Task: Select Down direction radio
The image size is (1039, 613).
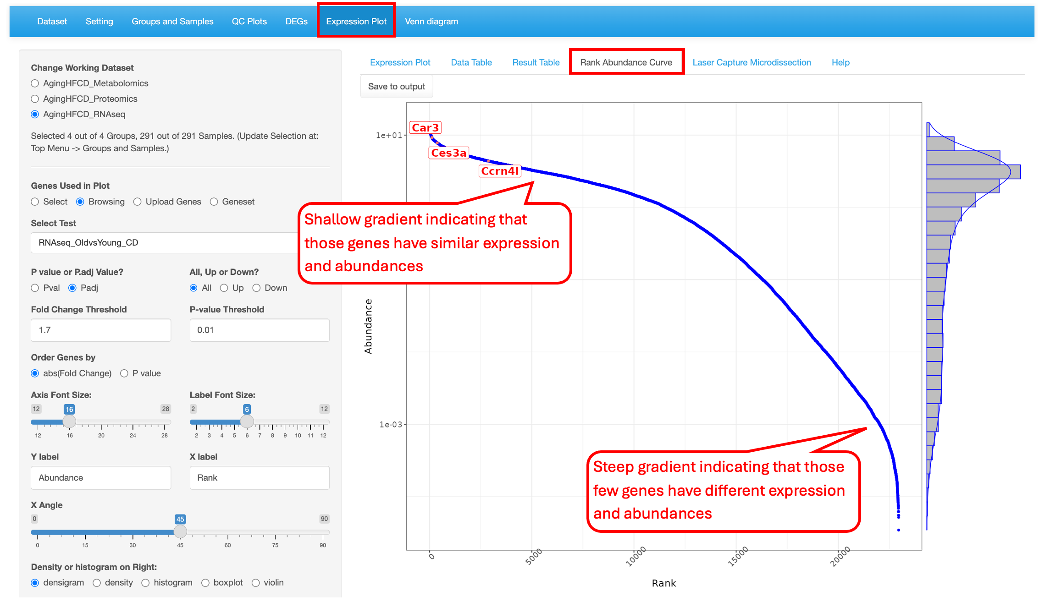Action: (x=256, y=288)
